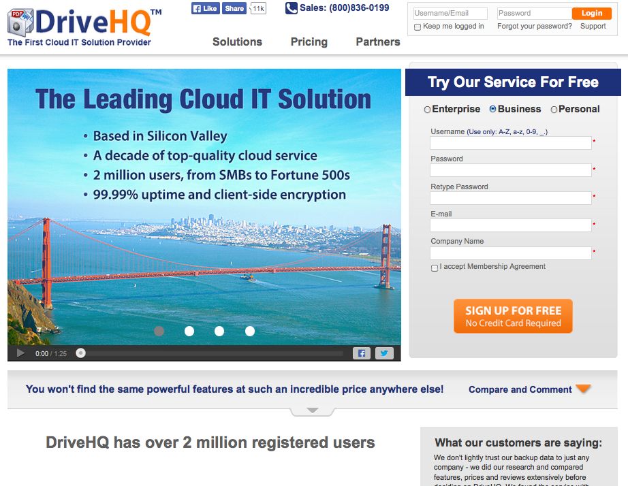The image size is (628, 486).
Task: Click the 11k like count bubble
Action: click(258, 8)
